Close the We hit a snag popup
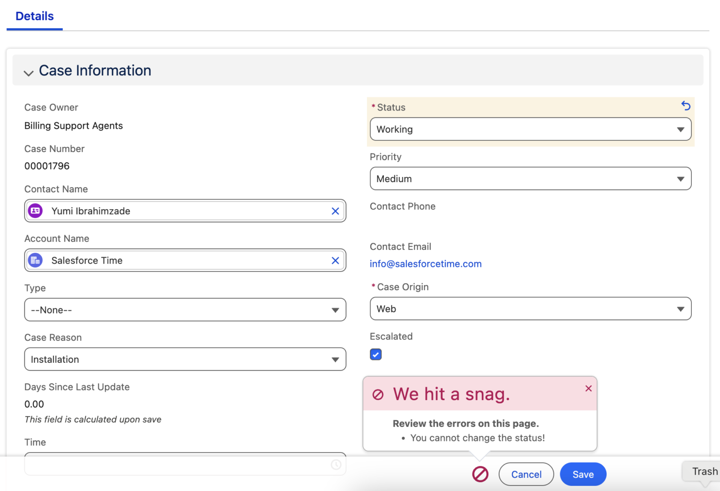This screenshot has height=491, width=720. click(x=588, y=388)
